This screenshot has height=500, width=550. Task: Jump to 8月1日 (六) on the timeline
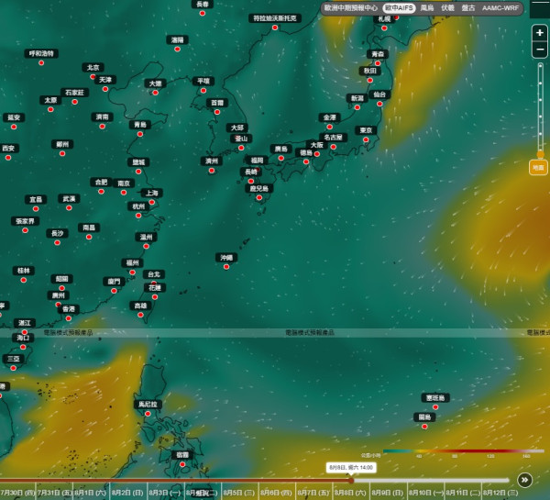91,493
